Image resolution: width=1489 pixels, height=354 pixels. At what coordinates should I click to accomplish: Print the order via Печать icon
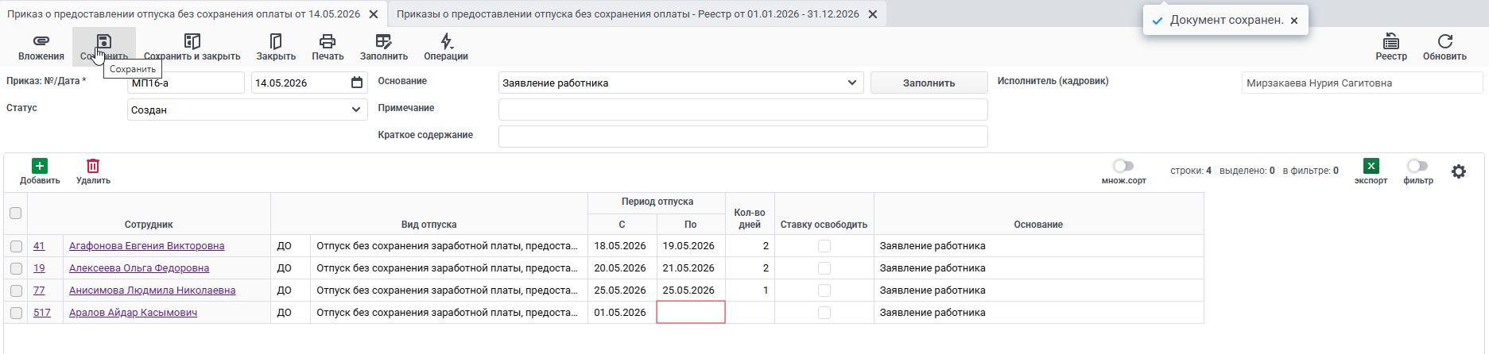coord(328,41)
